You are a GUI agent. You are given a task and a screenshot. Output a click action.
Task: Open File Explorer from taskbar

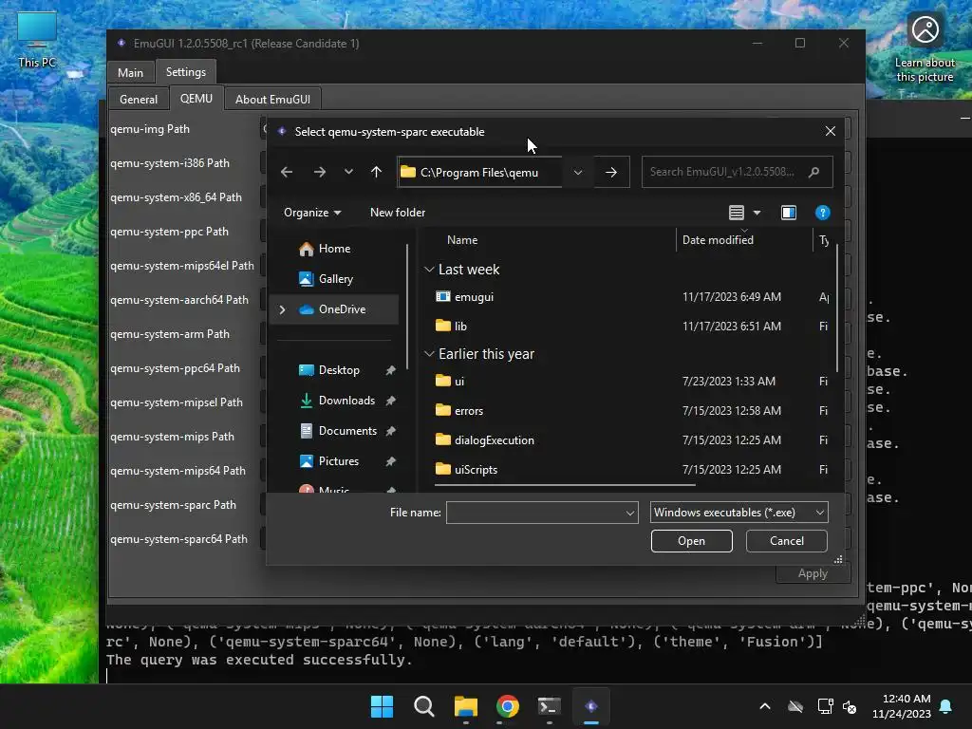[465, 706]
